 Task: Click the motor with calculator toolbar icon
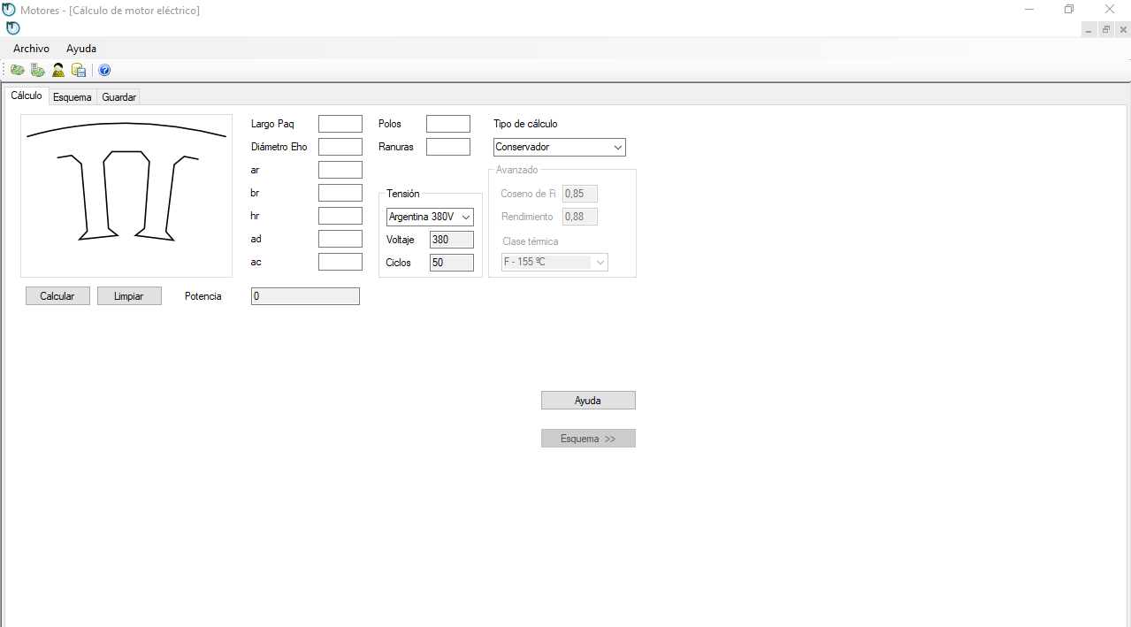coord(38,70)
